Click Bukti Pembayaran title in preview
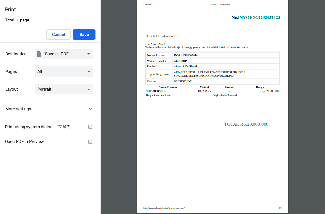This screenshot has height=214, width=325. pyautogui.click(x=161, y=36)
